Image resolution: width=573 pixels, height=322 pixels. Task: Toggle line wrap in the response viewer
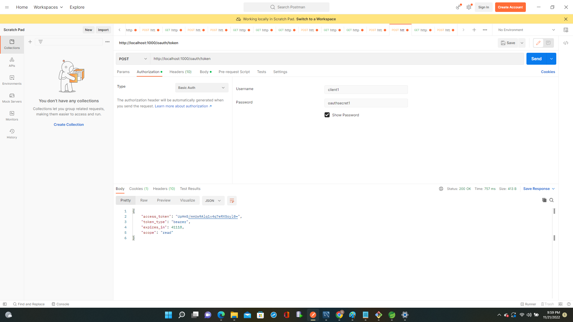point(232,200)
